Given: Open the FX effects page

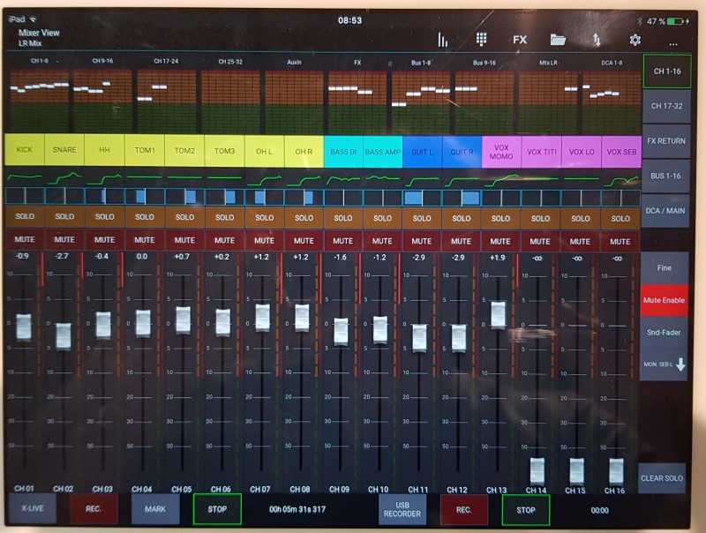Looking at the screenshot, I should 520,40.
